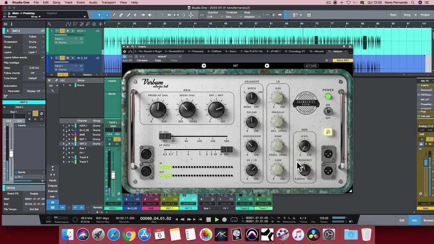Image resolution: width=434 pixels, height=244 pixels.
Task: Click next preset arrow in Verbum
Action: click(x=267, y=66)
